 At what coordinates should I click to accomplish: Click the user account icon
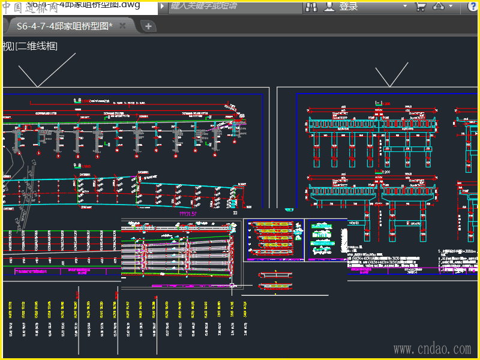click(329, 7)
